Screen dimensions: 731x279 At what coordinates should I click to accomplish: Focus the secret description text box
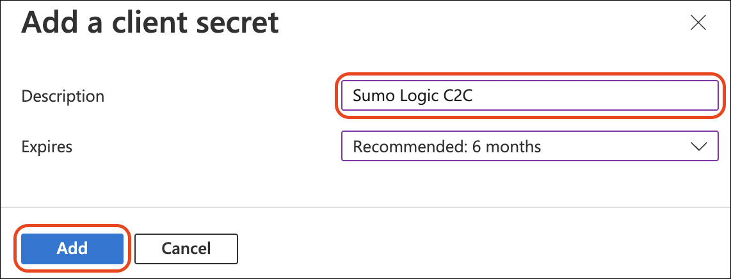click(529, 95)
